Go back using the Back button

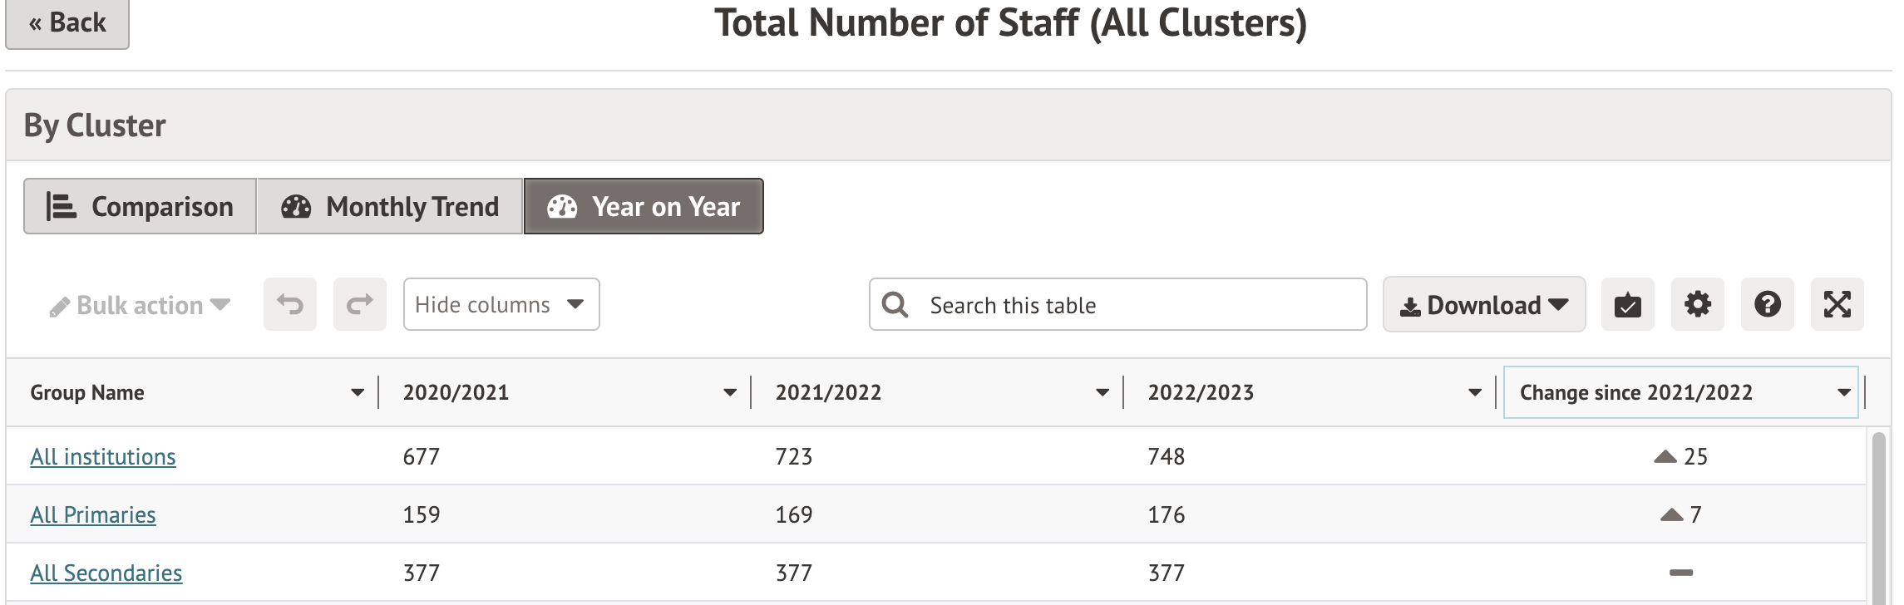pos(67,23)
